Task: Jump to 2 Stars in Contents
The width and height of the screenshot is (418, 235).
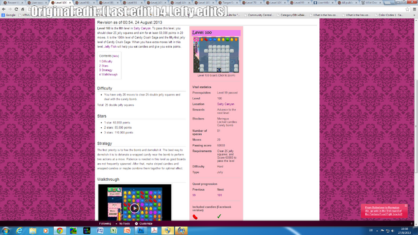Action: coord(104,66)
